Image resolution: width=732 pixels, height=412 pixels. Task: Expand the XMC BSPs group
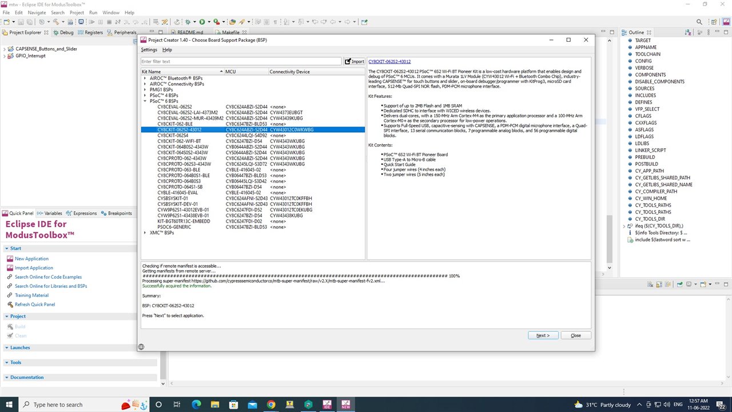point(145,233)
